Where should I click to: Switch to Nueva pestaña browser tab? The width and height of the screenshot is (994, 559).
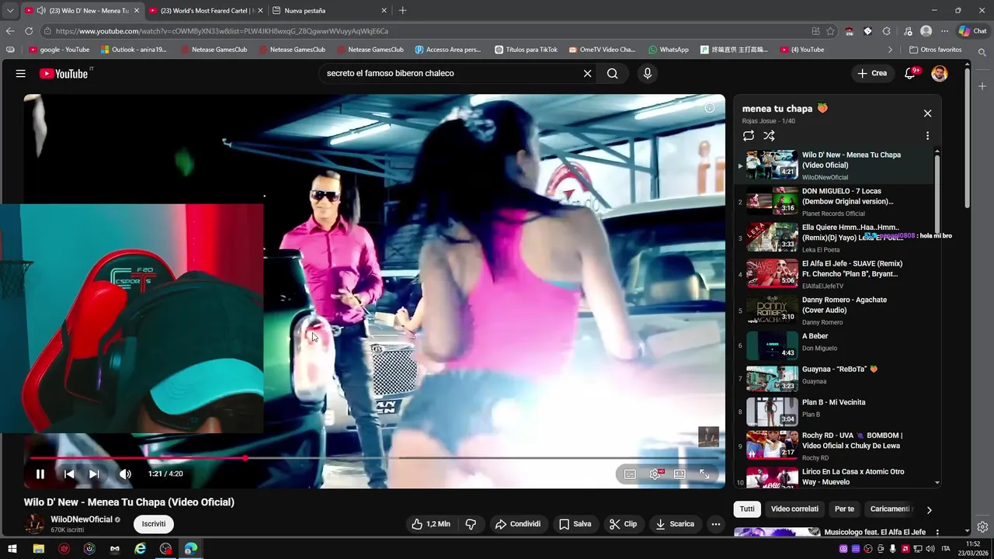330,11
